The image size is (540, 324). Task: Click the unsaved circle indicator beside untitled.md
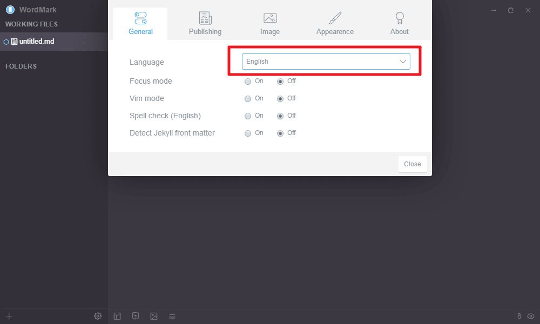click(x=6, y=42)
